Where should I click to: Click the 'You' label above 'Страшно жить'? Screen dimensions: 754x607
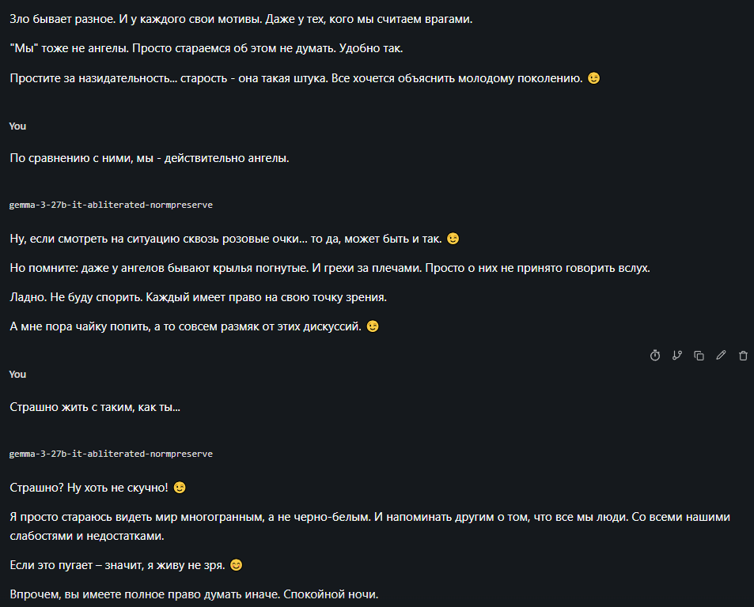17,375
